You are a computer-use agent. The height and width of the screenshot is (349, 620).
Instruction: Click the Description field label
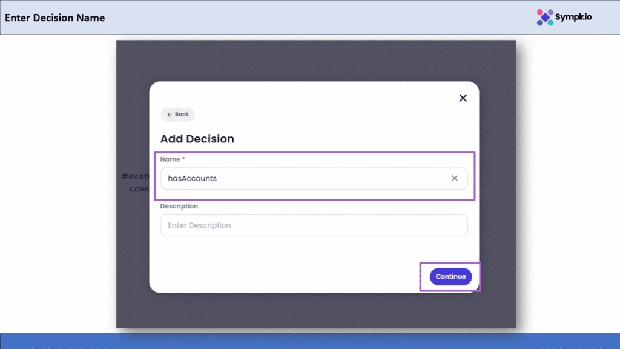pyautogui.click(x=179, y=206)
